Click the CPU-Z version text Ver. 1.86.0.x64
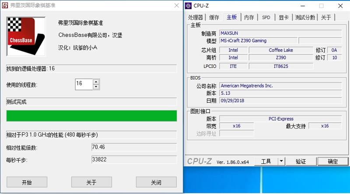Screen dimensions: 350x194 point(233,162)
